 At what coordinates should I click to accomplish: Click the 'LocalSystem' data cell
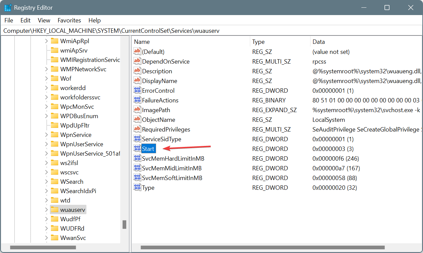(329, 119)
